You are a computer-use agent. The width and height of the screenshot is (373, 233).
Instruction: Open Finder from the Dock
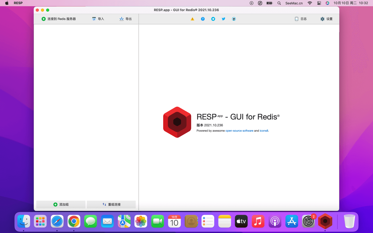24,221
